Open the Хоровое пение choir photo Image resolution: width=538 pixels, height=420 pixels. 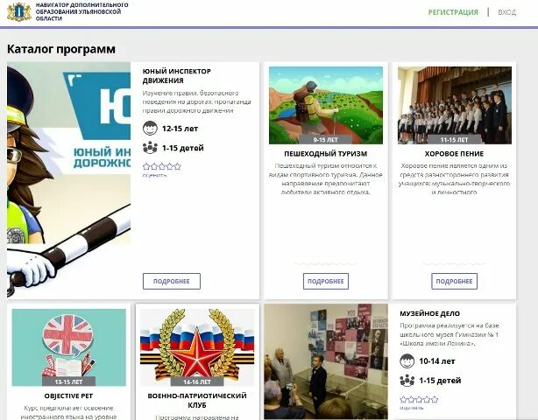[454, 105]
